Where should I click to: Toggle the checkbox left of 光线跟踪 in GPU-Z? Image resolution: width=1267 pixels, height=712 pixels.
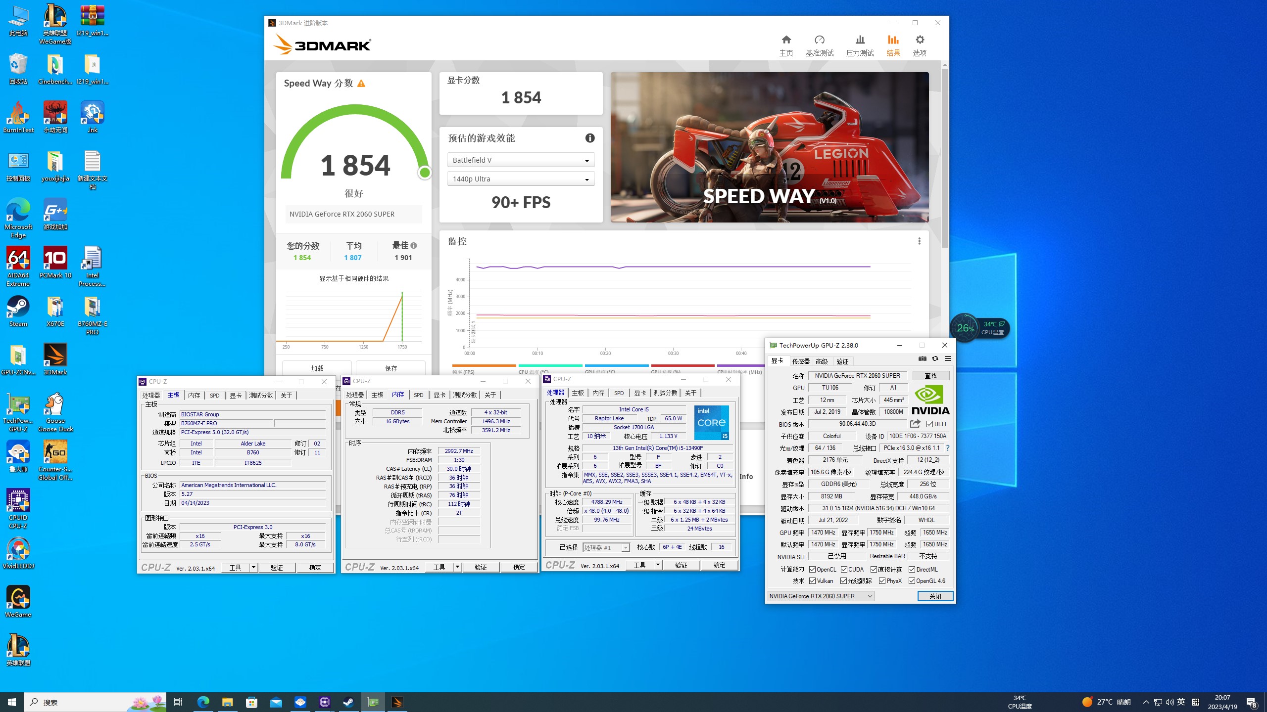click(x=843, y=581)
